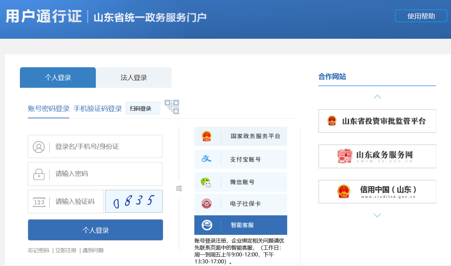Click the national emblem icon for 国家政务服务平台
Screen dimensions: 451x266
[x=207, y=136]
